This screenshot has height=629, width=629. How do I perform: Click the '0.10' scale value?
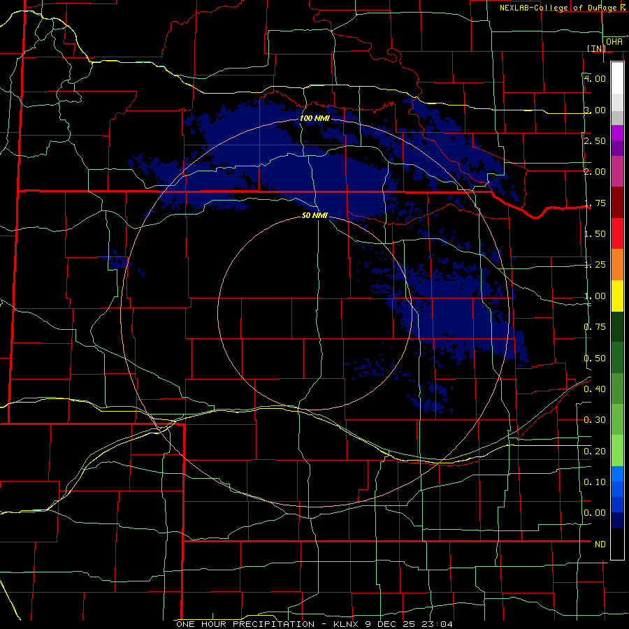[x=595, y=482]
